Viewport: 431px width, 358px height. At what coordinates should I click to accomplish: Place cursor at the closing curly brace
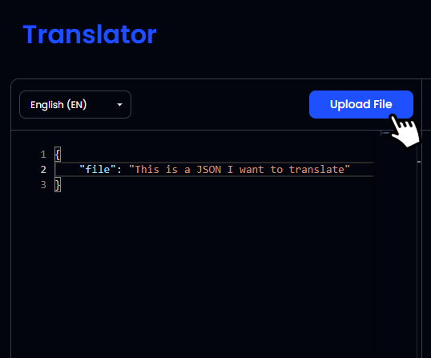pyautogui.click(x=58, y=185)
